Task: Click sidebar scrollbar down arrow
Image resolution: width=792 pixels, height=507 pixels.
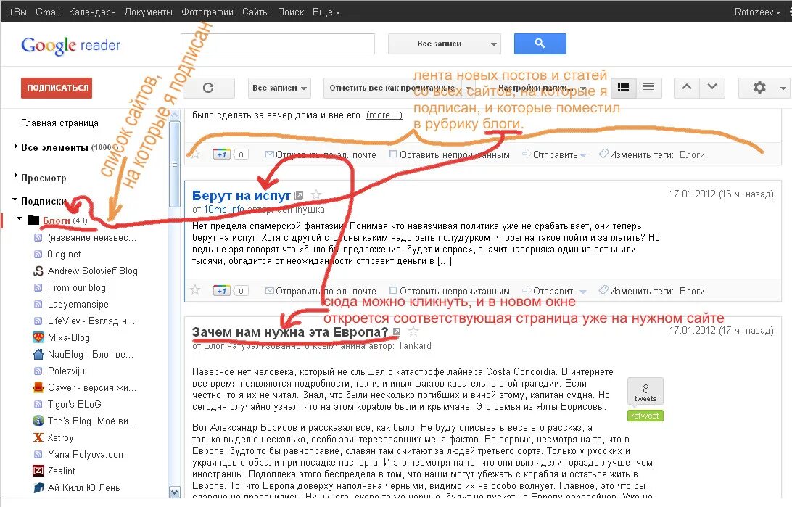Action: [x=174, y=491]
